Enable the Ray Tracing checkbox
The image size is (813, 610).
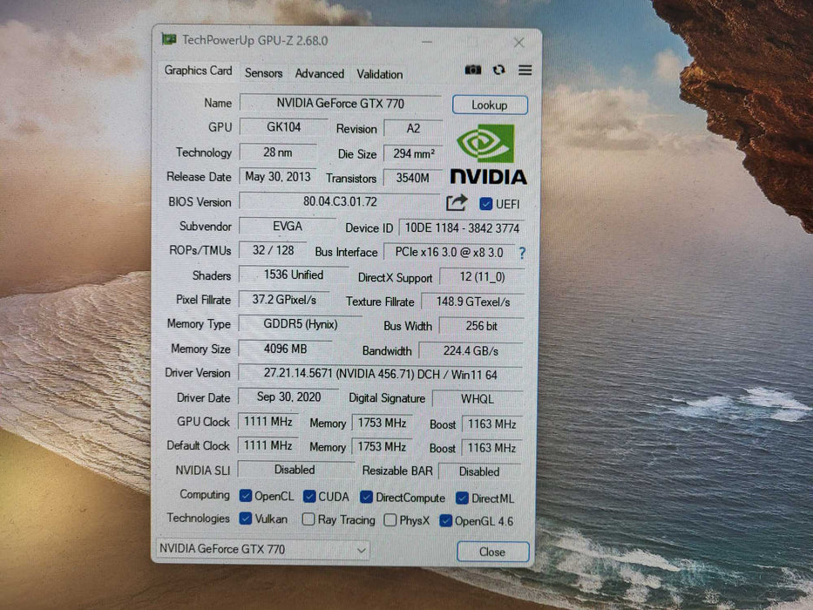[x=308, y=520]
